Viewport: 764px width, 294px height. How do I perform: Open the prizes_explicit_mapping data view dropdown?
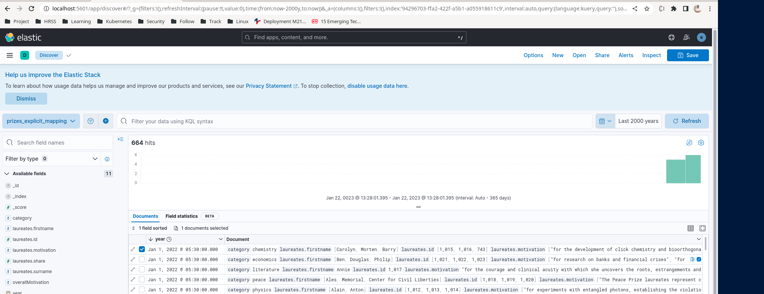click(x=41, y=121)
